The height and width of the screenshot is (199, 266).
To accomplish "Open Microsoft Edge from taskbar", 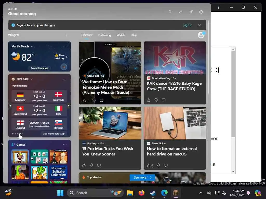I will 164,193.
